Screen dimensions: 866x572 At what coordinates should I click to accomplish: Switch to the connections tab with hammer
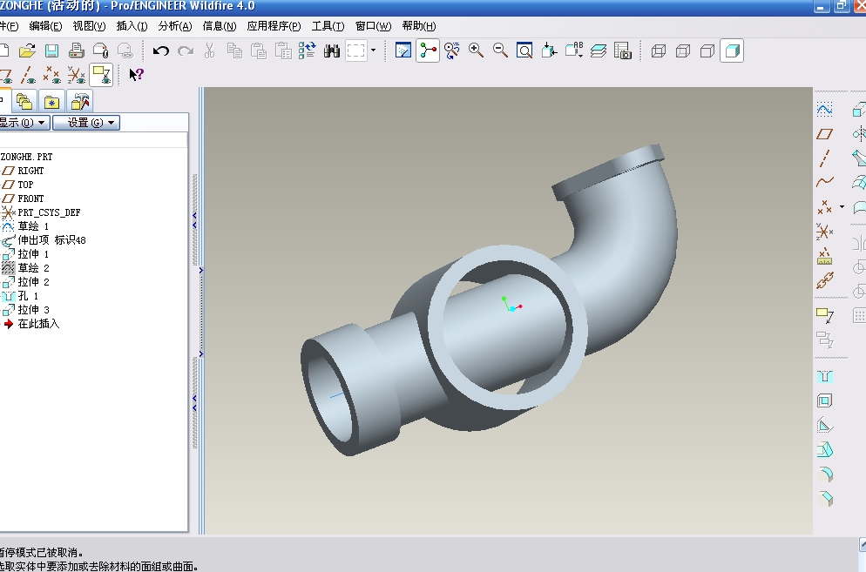[x=80, y=102]
